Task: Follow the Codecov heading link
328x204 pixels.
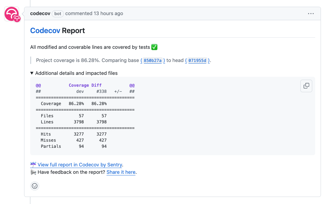Action: (45, 31)
